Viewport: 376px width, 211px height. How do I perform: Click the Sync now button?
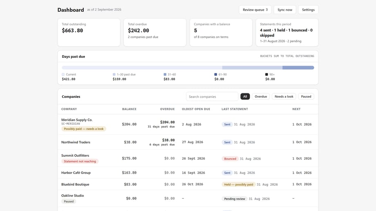[284, 10]
